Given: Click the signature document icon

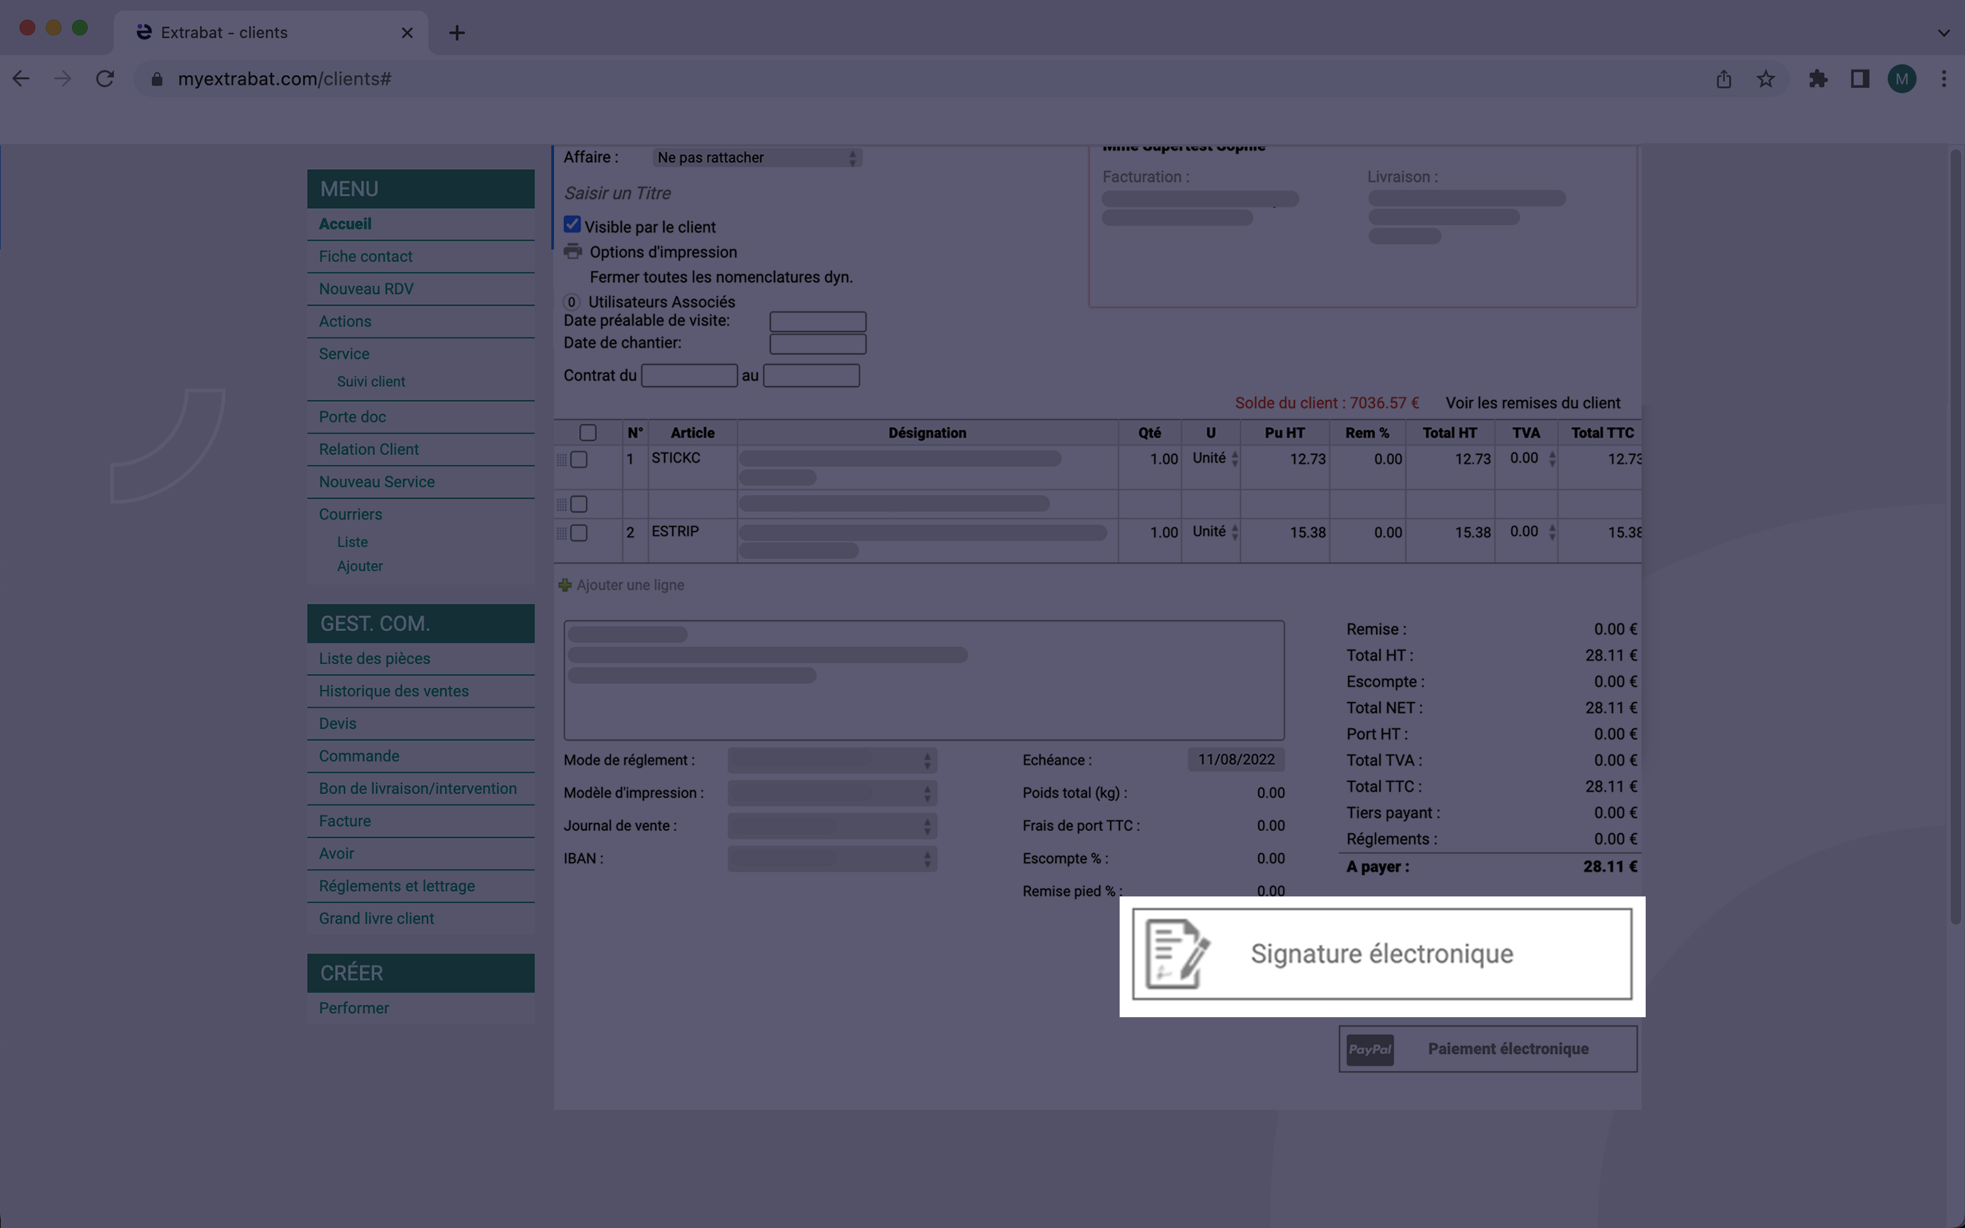Looking at the screenshot, I should click(x=1175, y=956).
